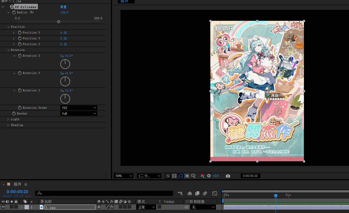Open the Render Full dropdown
The height and width of the screenshot is (213, 349).
(79, 114)
